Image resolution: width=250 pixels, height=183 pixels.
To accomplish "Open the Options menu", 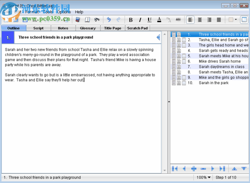I will (x=64, y=12).
